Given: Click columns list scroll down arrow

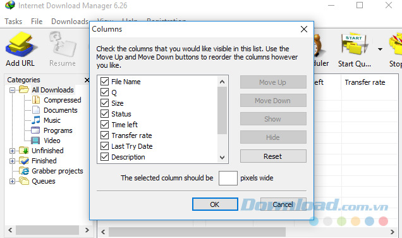Looking at the screenshot, I should click(x=222, y=157).
